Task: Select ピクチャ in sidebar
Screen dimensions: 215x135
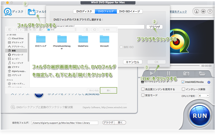Action: tap(16, 67)
